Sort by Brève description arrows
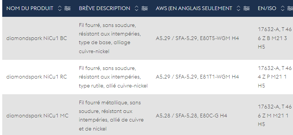293x135 pixels. (137, 8)
